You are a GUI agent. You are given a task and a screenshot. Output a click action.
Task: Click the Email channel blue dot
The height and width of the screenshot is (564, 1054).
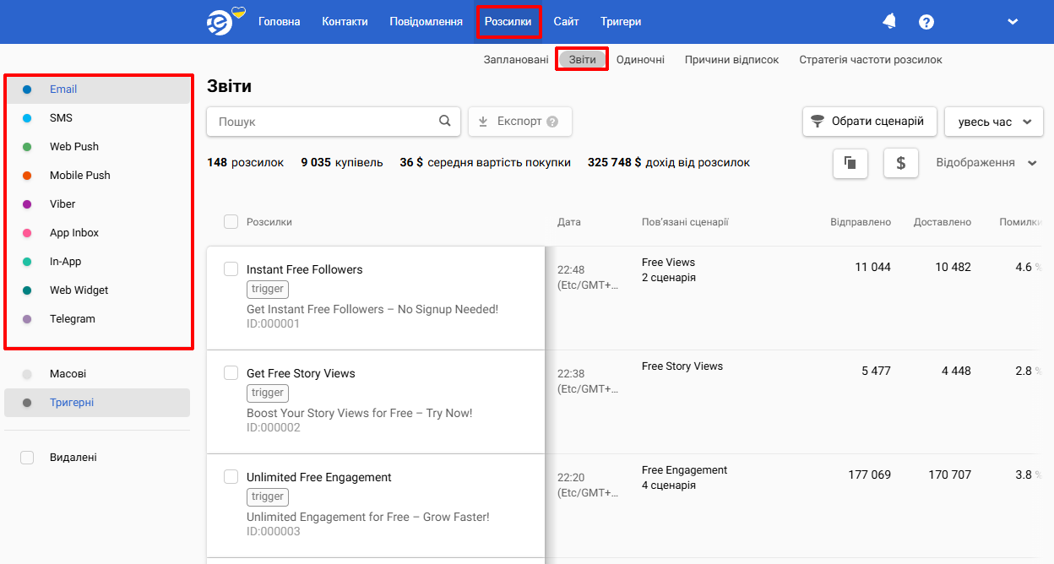pos(27,89)
